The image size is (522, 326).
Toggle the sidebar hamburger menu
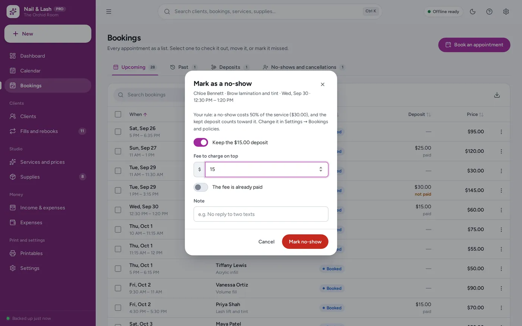coord(109,12)
